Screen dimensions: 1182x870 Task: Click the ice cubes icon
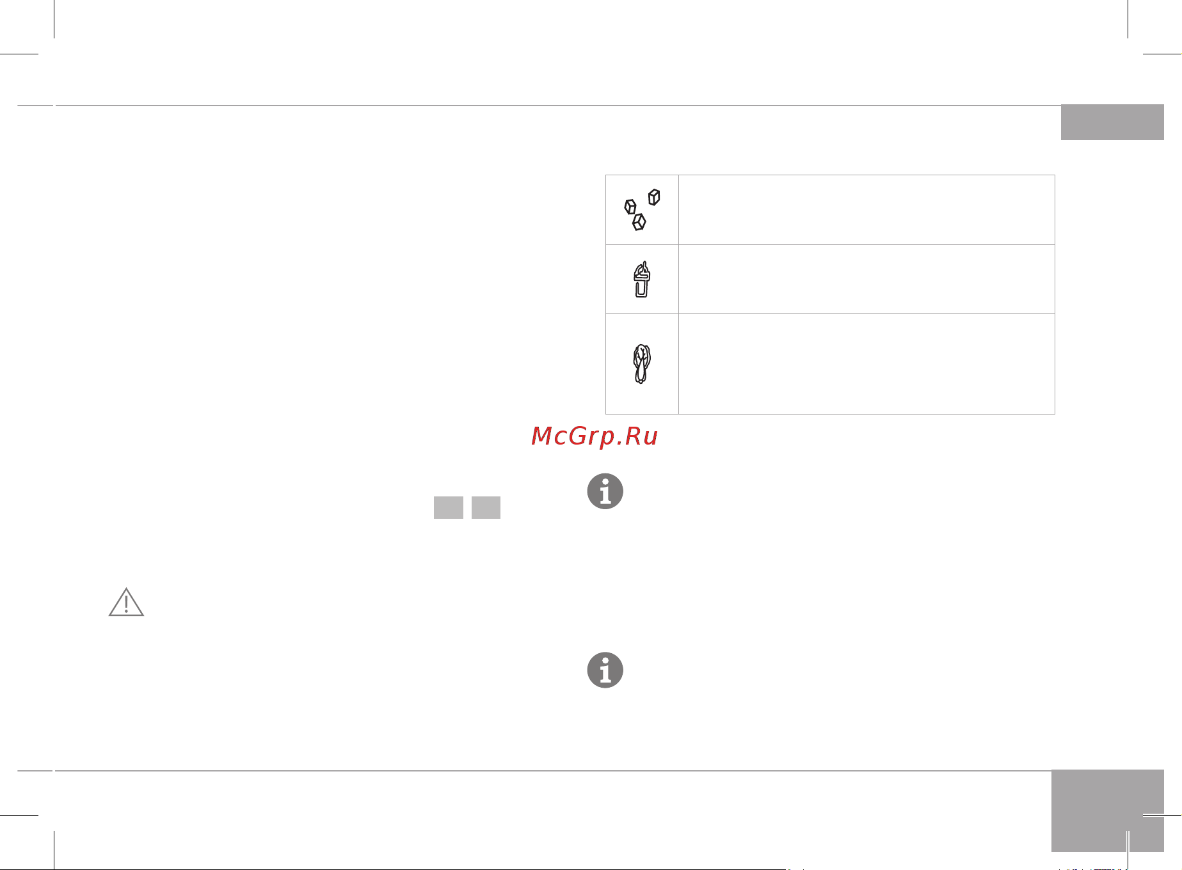642,210
